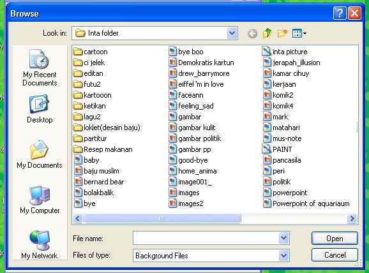Screen dimensions: 369x273
Task: Select the Demokratis kartun file
Action: coord(202,63)
